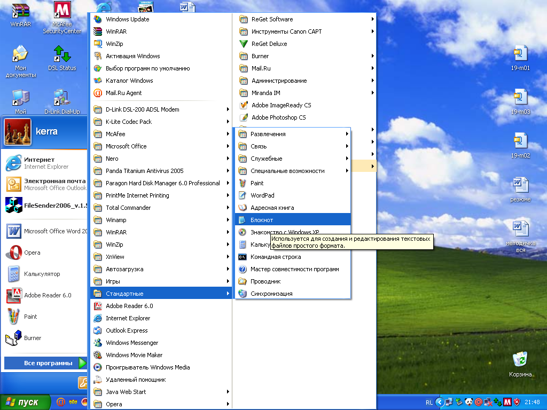The image size is (547, 410).
Task: Open Электронная почта Outlook pinned item
Action: click(45, 184)
